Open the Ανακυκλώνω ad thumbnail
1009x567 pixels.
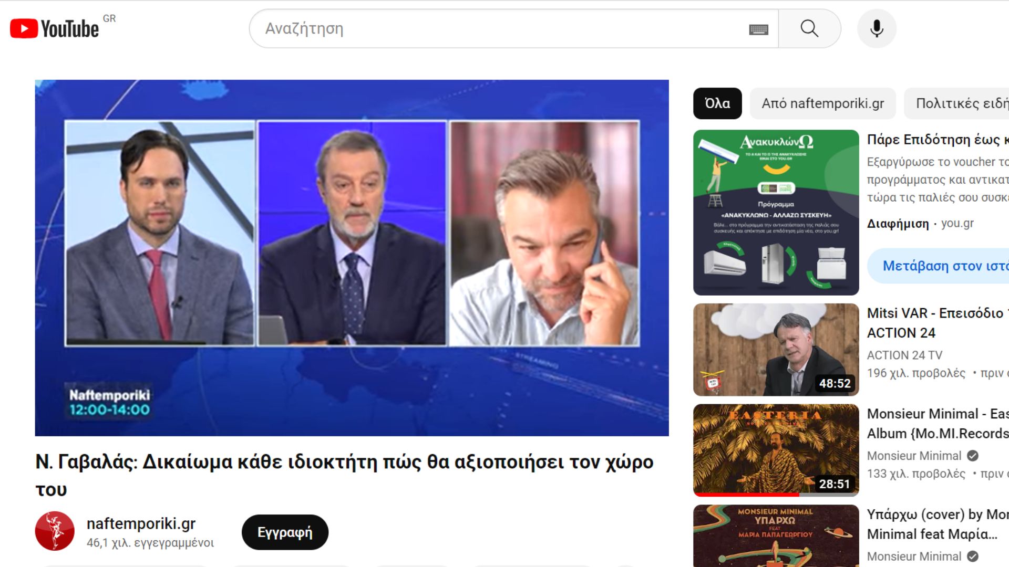[x=776, y=213]
